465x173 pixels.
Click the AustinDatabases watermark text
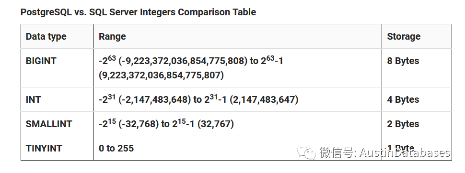point(405,152)
